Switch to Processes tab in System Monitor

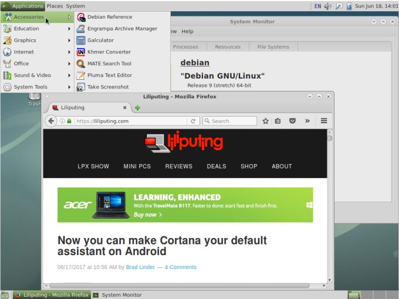pos(185,47)
